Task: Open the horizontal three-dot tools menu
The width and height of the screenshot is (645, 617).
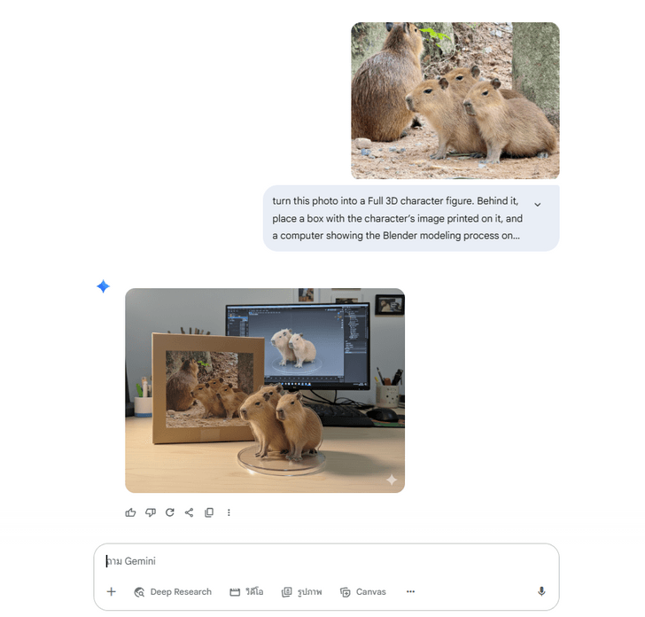Action: pos(410,591)
